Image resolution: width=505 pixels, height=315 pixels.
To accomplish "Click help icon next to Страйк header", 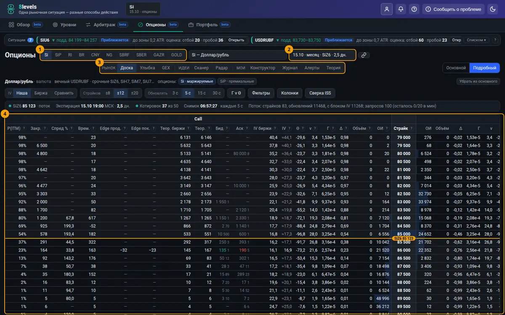I will tap(410, 128).
